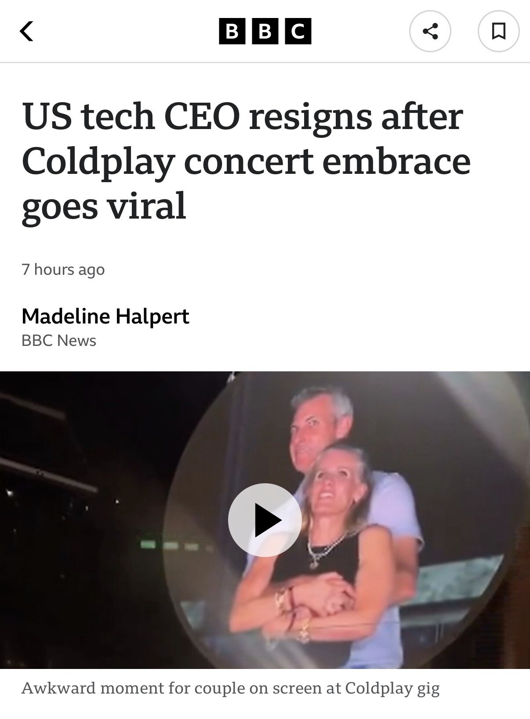Click the C block of BBC logo

(x=298, y=31)
